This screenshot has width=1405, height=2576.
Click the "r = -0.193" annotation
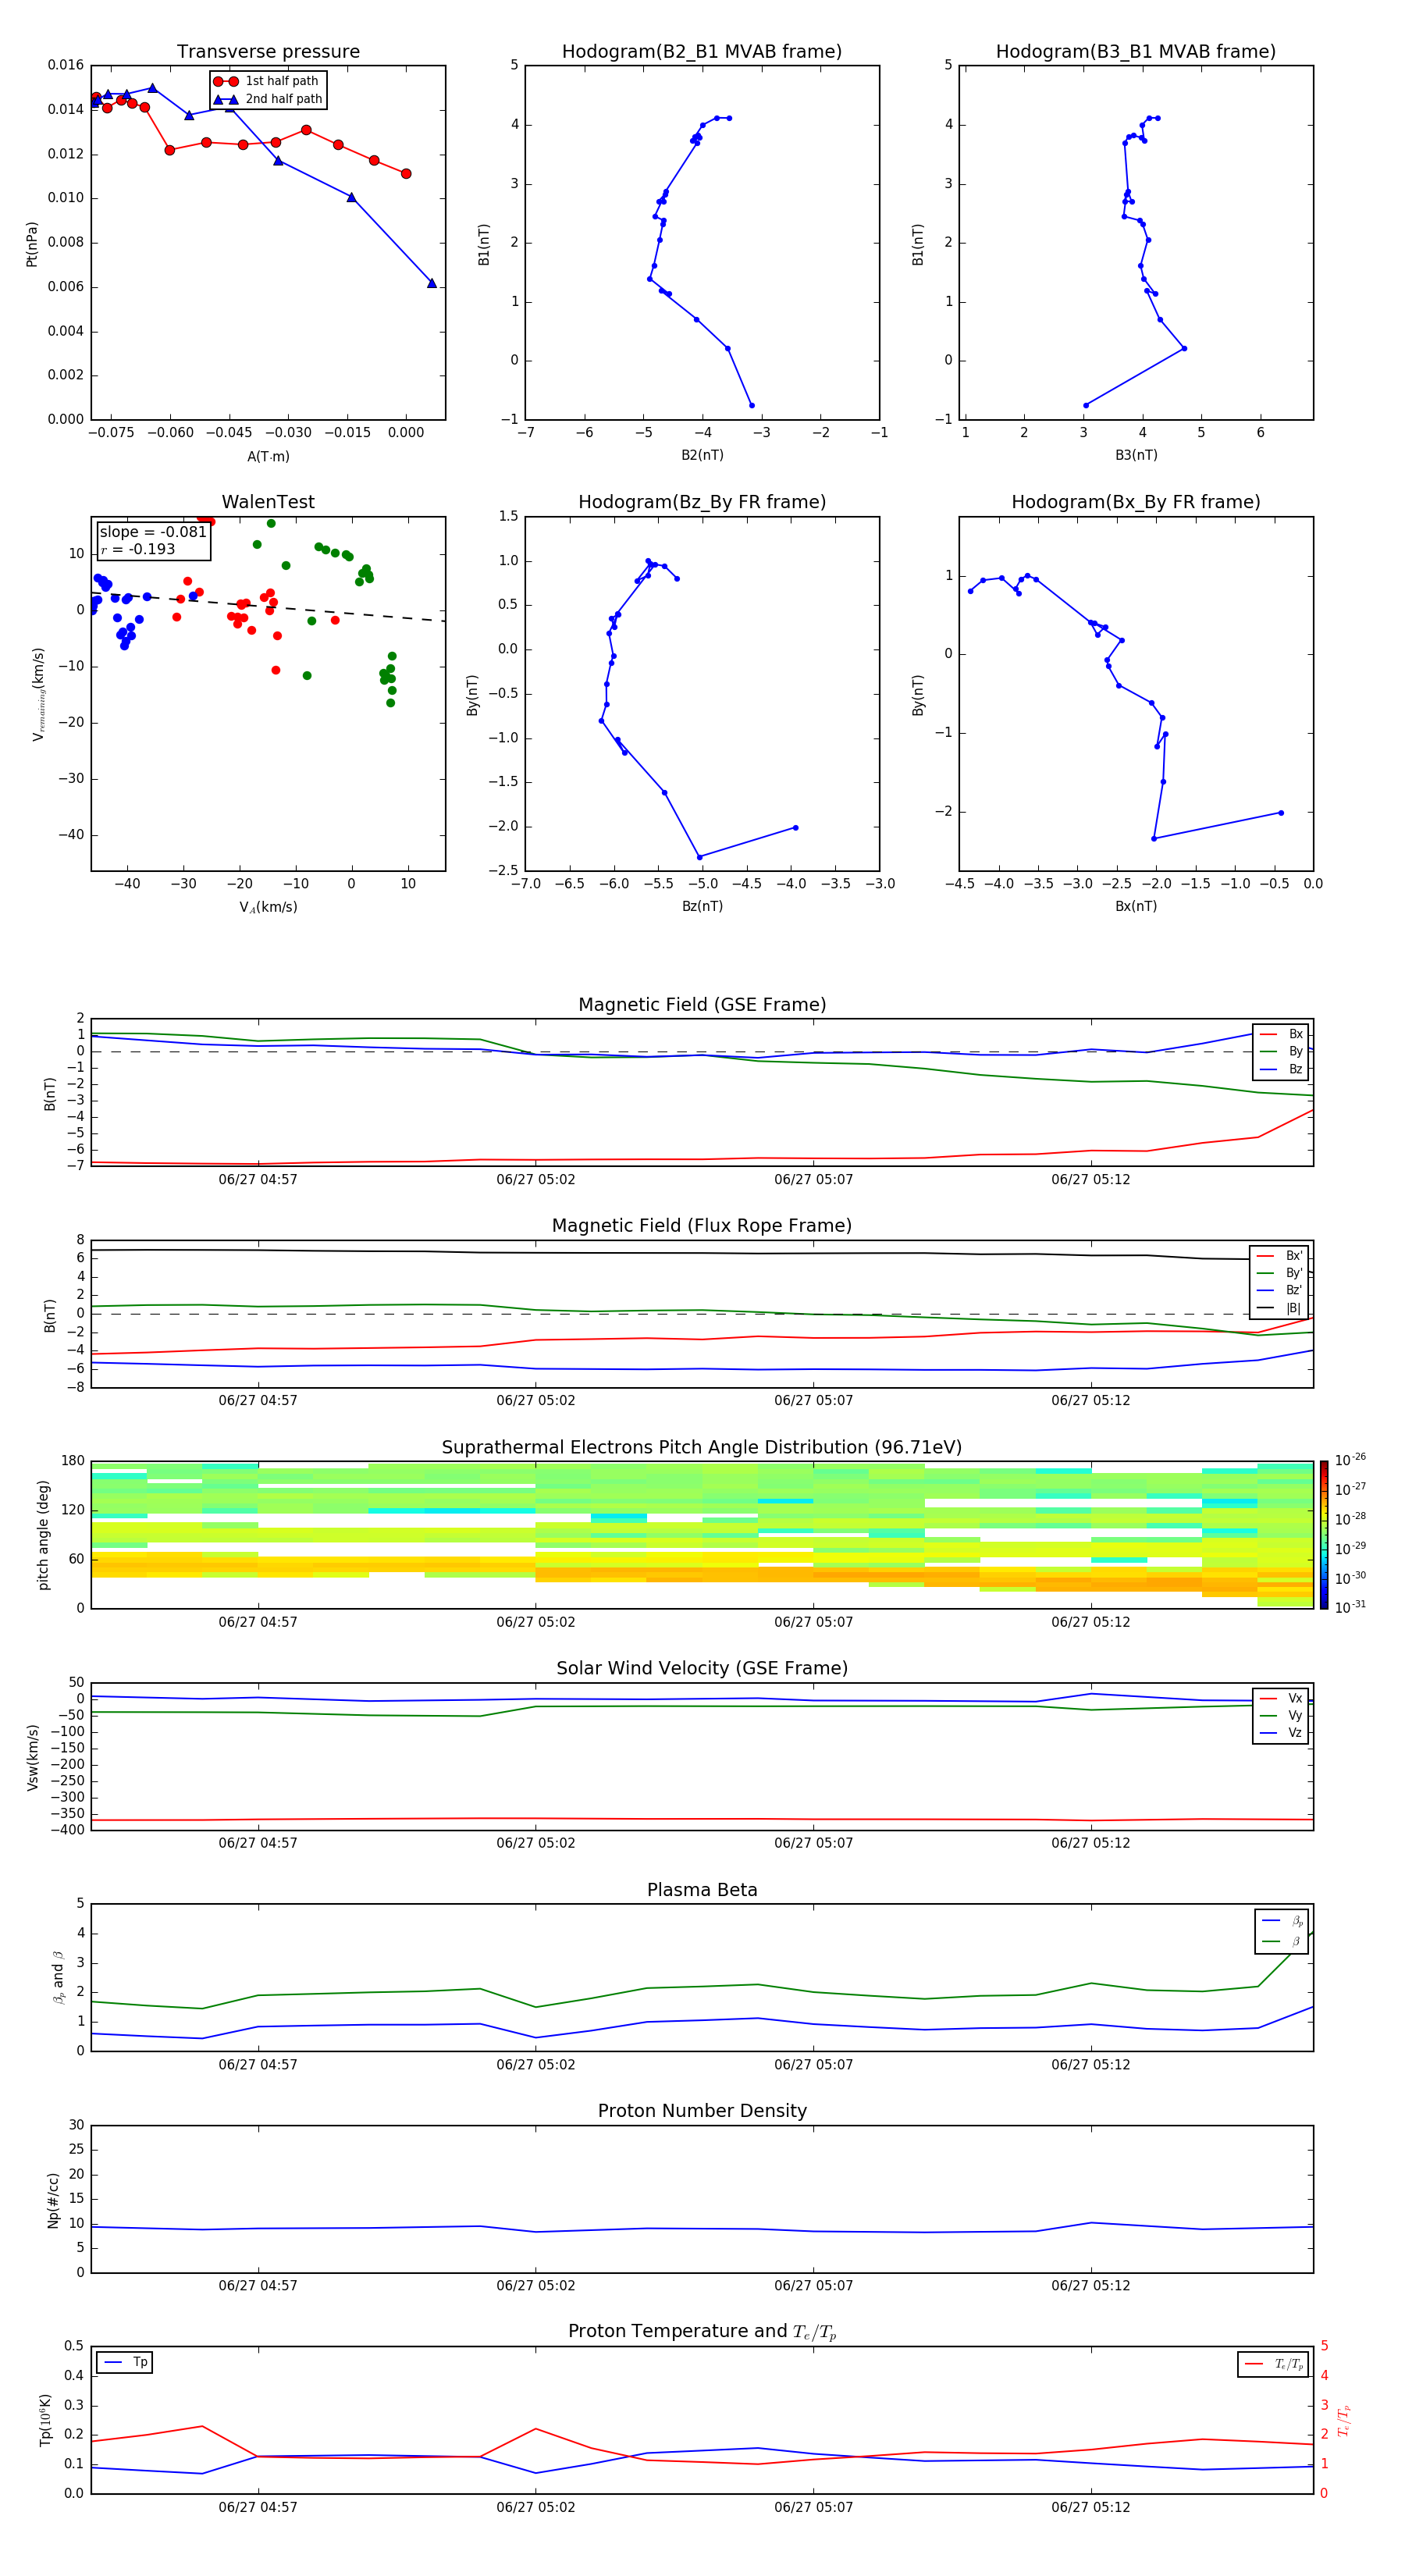[x=138, y=549]
